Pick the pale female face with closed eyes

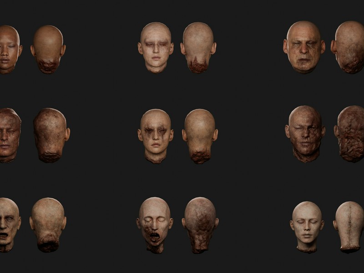pyautogui.click(x=307, y=227)
